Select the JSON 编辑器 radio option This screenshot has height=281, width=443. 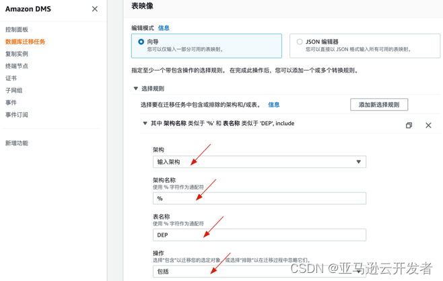[x=300, y=42]
